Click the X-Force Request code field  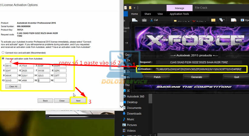pos(199,62)
